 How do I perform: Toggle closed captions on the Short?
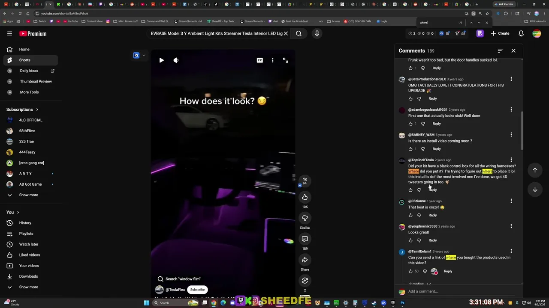[x=259, y=60]
